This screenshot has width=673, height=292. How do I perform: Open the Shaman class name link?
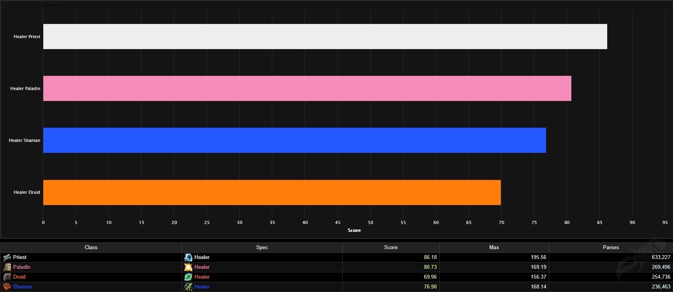(x=22, y=287)
